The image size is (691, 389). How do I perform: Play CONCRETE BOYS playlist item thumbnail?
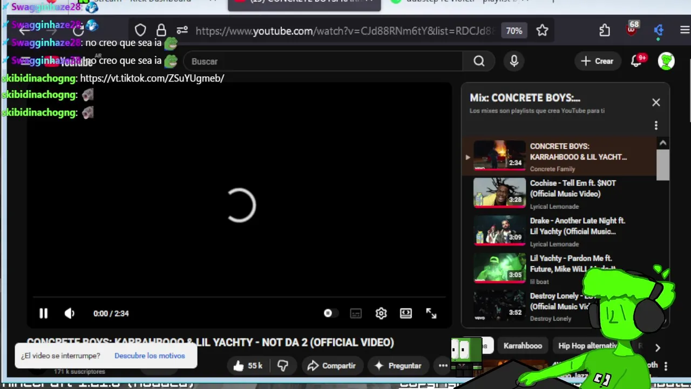[x=499, y=155]
